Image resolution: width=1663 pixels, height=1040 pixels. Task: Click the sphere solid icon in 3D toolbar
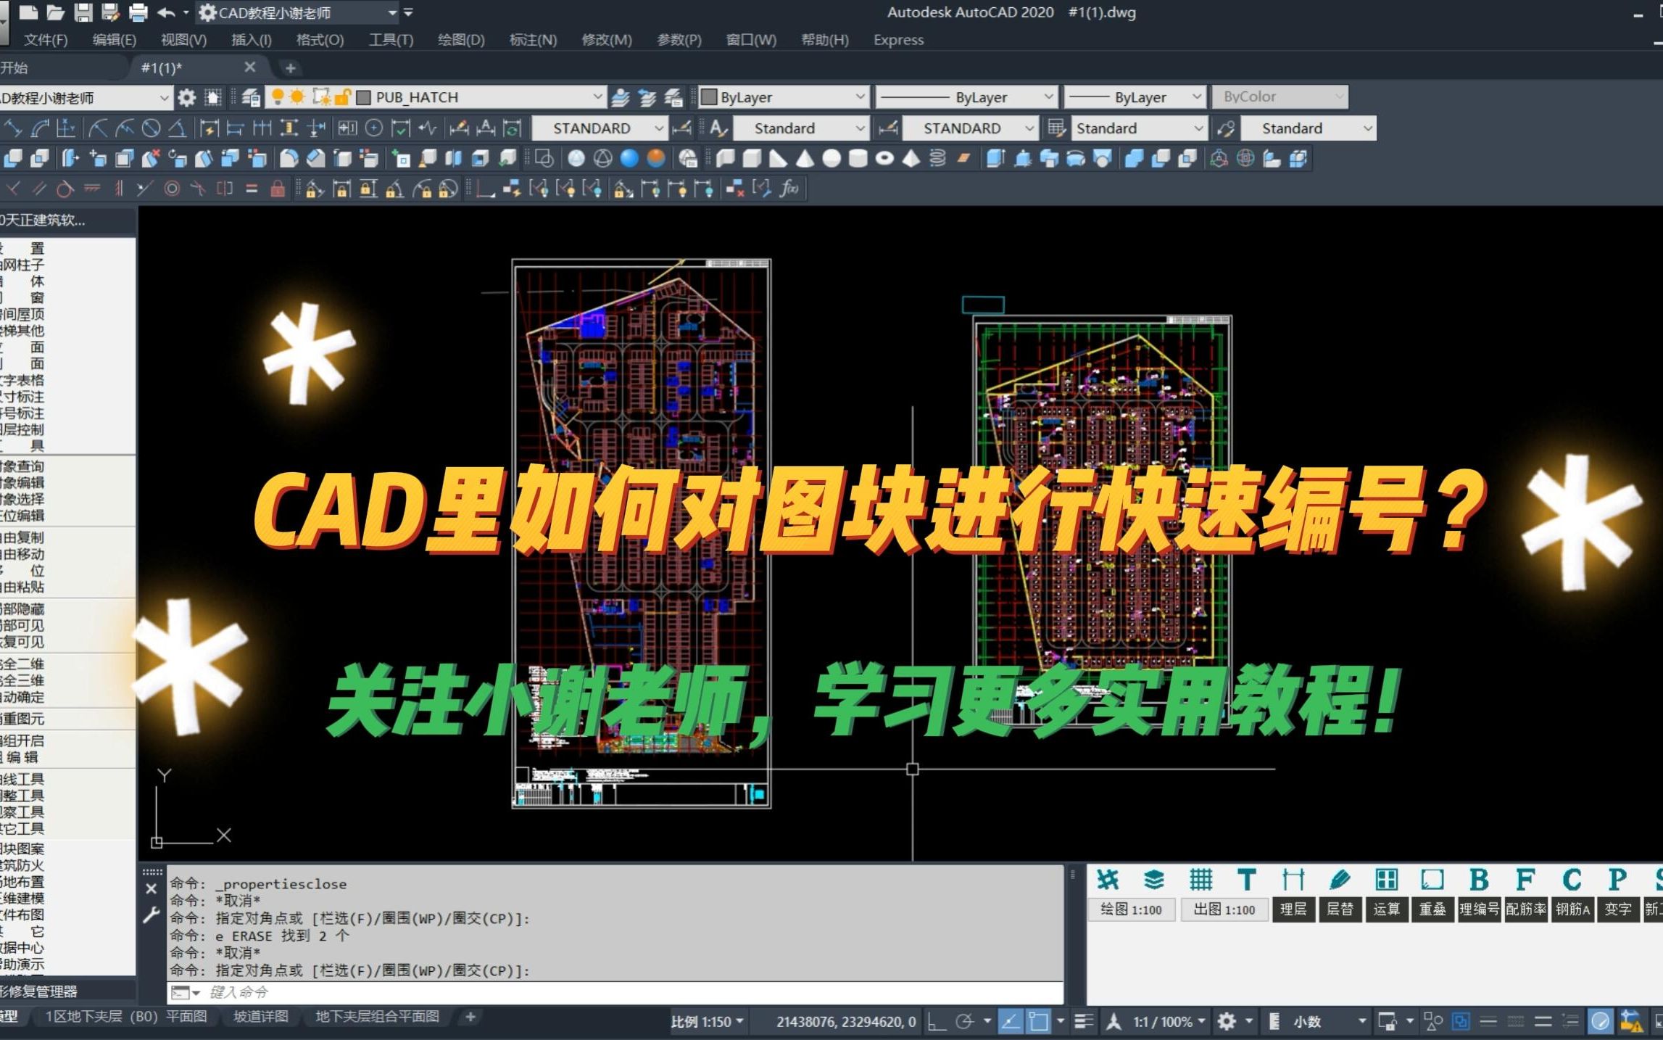[x=831, y=158]
